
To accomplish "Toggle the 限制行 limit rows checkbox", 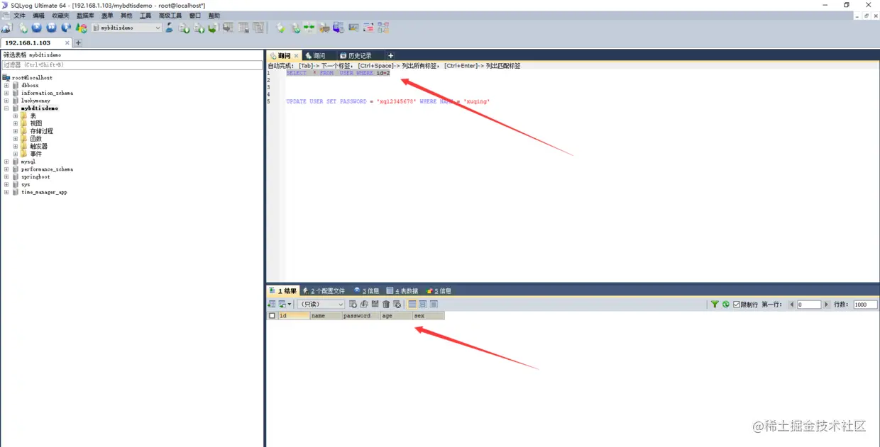I will pos(737,304).
